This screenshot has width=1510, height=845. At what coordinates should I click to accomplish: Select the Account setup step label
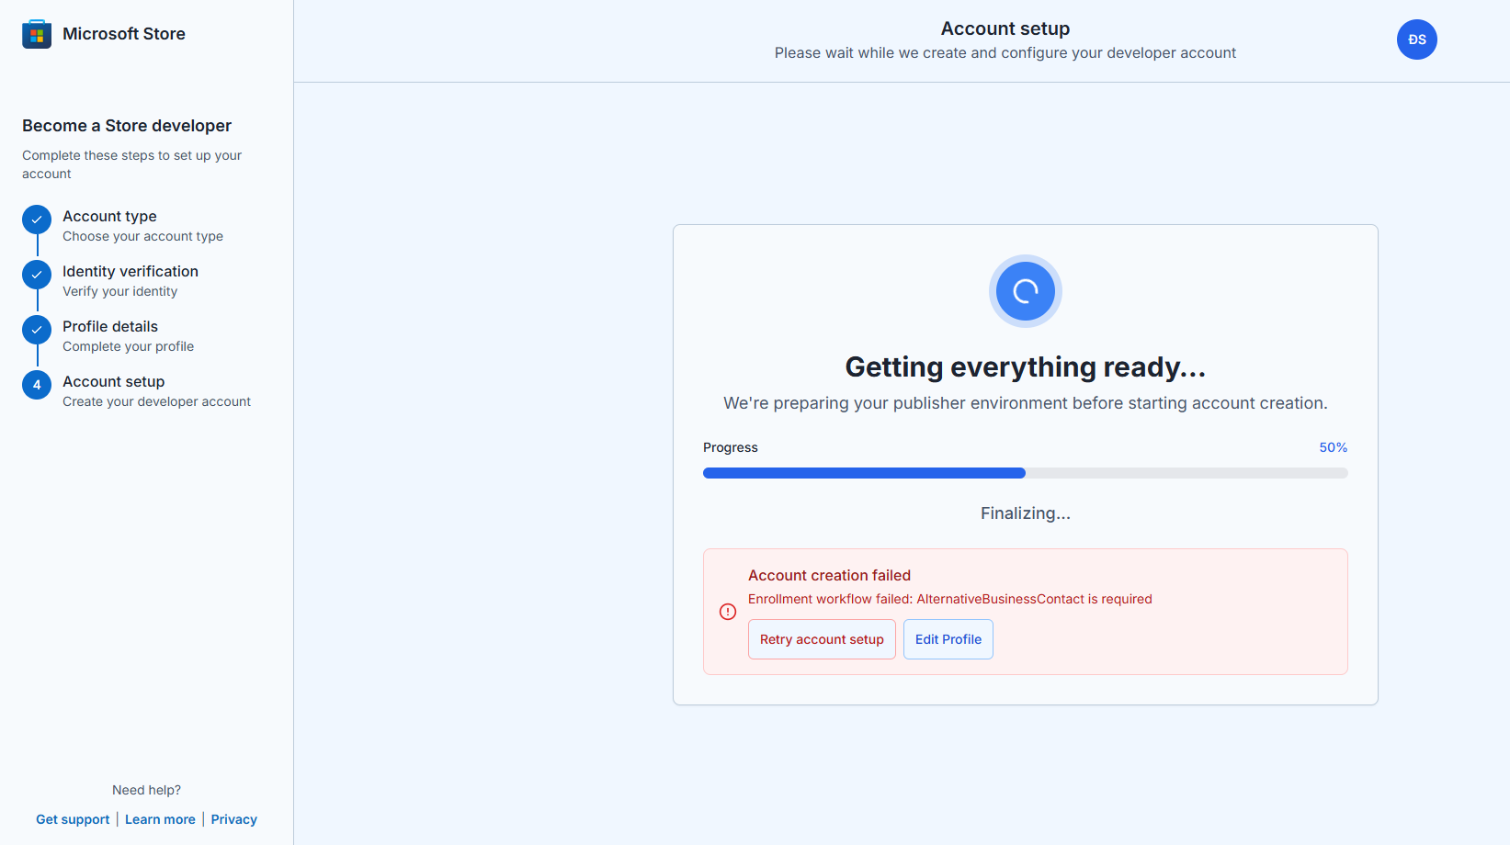(113, 381)
